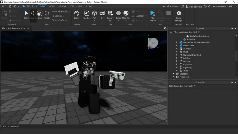Open the Mode Geometric dropdown
The image size is (238, 134).
point(64,11)
